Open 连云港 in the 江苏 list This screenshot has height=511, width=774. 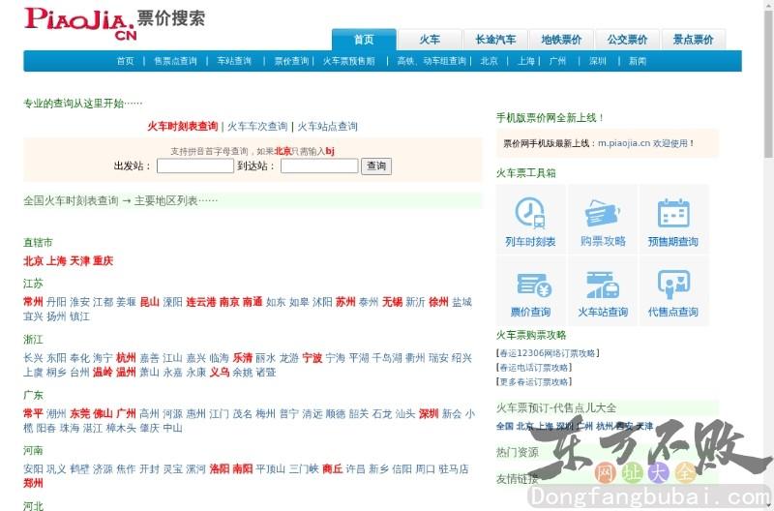pos(201,302)
